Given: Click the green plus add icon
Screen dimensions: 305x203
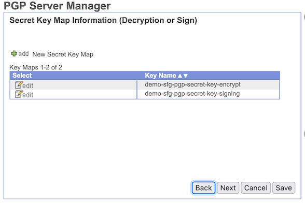Looking at the screenshot, I should tap(14, 53).
